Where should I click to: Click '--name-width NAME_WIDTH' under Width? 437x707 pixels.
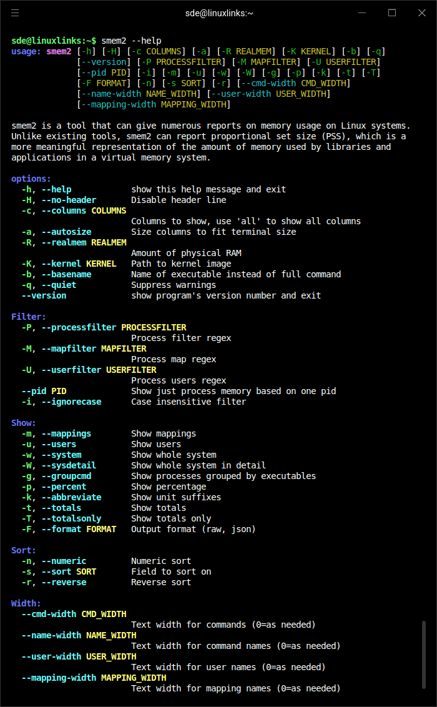coord(79,635)
